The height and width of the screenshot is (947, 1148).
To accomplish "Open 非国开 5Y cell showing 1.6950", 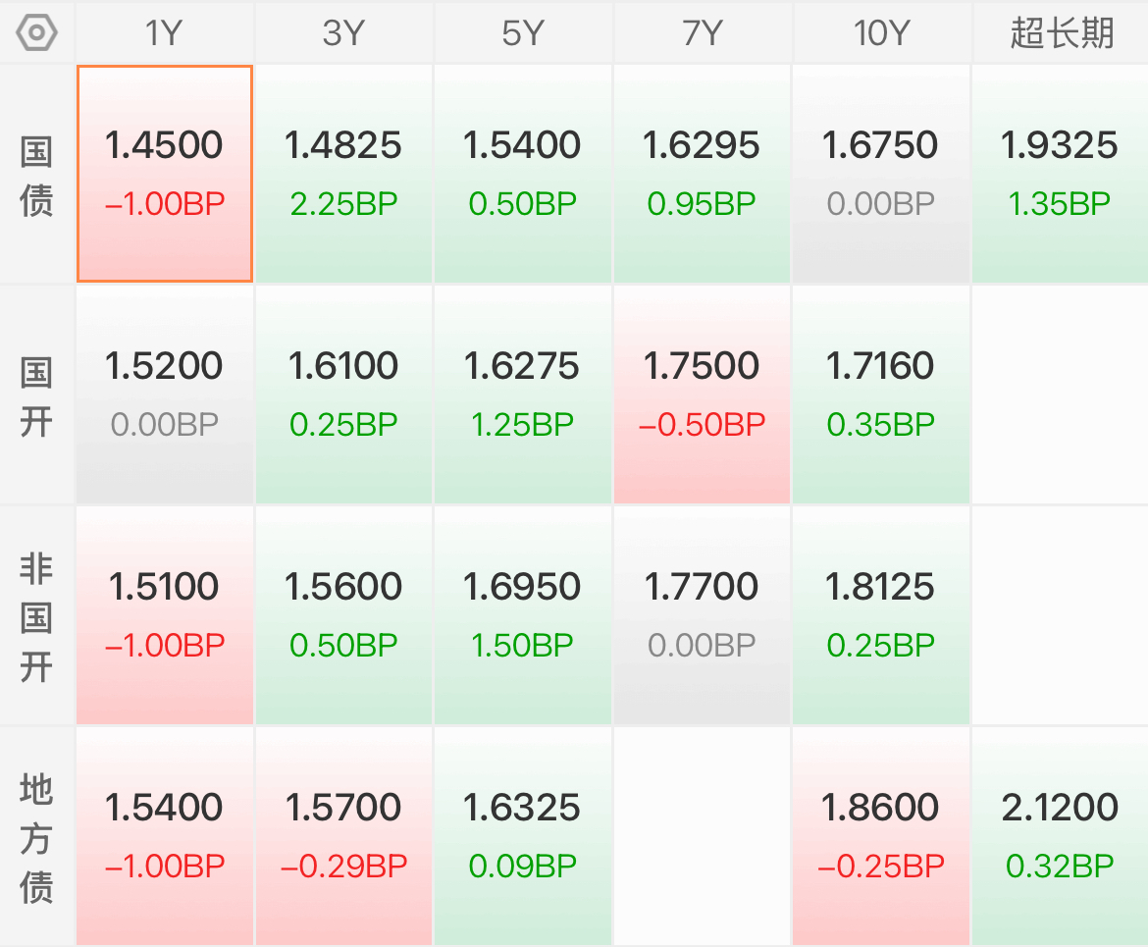I will 523,616.
